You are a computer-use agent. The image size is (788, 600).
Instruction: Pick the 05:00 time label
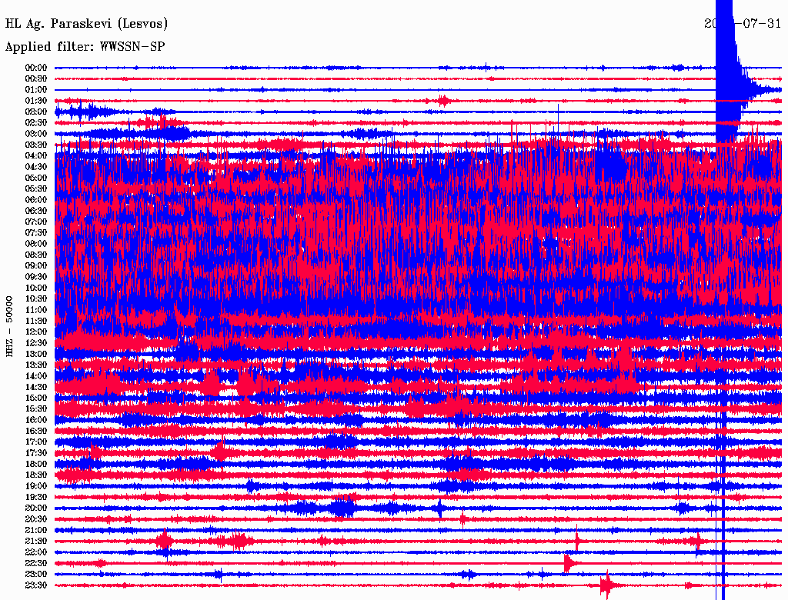tap(36, 178)
